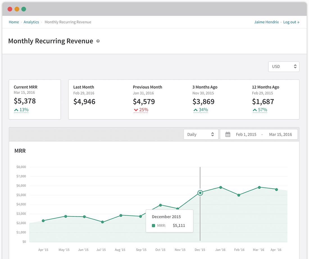Viewport: 309px width, 259px height.
Task: Click the Last Month card title
Action: [84, 87]
